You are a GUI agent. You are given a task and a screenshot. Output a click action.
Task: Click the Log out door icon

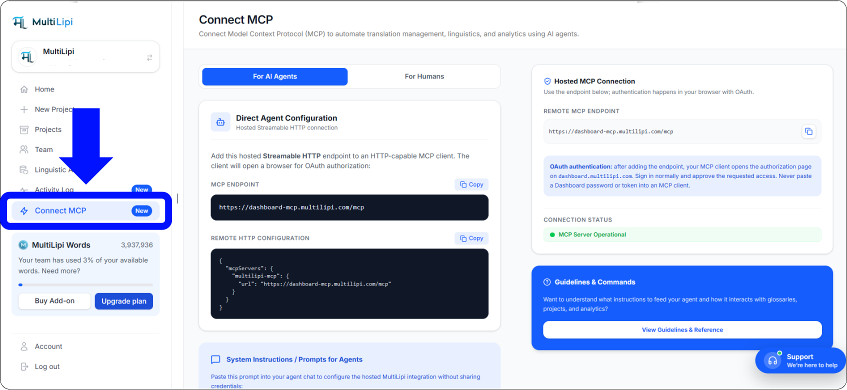click(24, 366)
